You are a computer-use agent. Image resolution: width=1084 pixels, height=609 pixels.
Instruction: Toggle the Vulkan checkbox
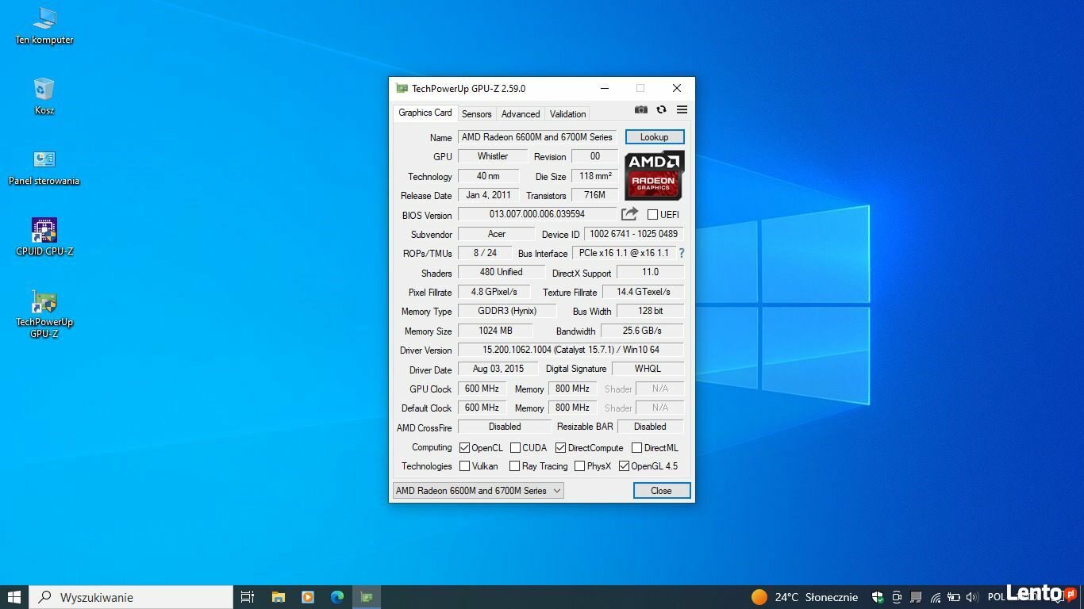[464, 466]
